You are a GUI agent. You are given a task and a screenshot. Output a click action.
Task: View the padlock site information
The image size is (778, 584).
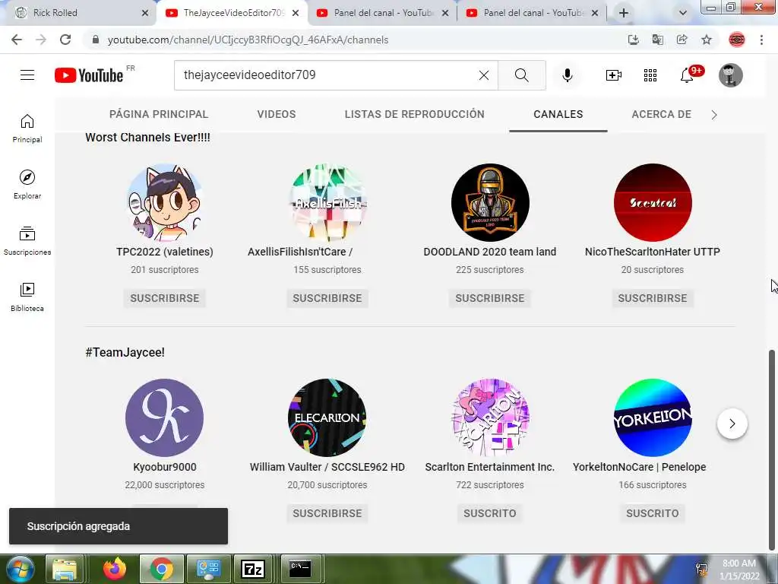pyautogui.click(x=96, y=40)
